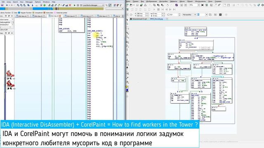Adjust the rotation angle spinner arrows

pyautogui.click(x=179, y=15)
